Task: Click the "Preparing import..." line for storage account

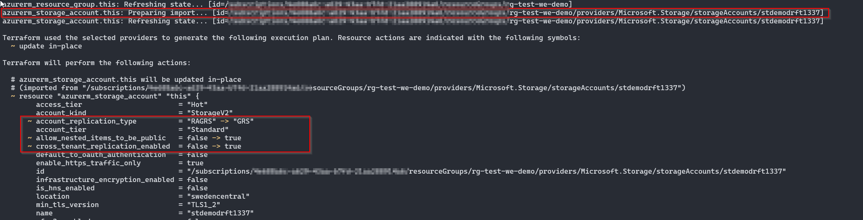Action: coord(413,13)
